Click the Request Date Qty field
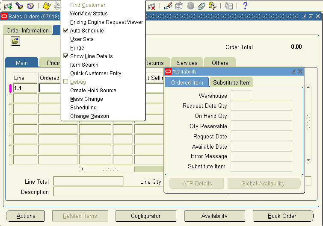 [x=261, y=106]
